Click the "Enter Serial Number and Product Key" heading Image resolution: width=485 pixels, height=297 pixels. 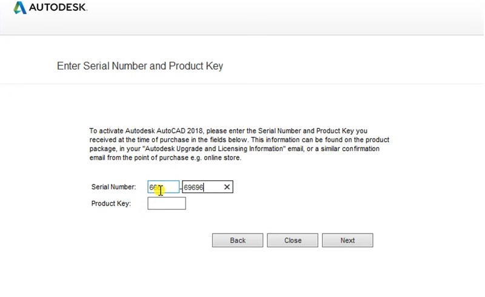coord(140,65)
